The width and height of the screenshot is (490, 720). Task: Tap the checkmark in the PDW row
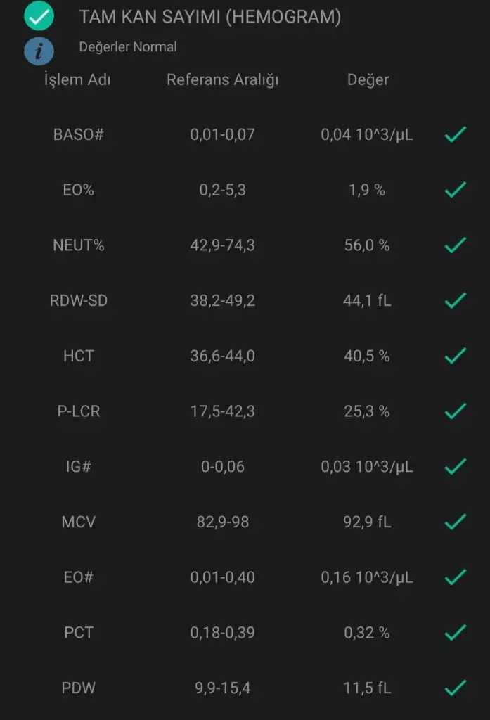tap(456, 688)
